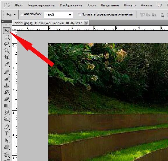Click align bottom edges icon
This screenshot has width=168, height=161.
click(x=154, y=15)
